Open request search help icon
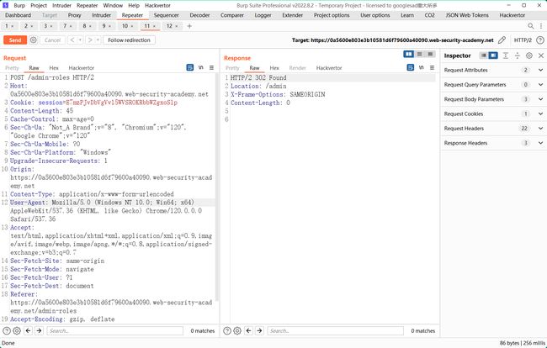 click(x=7, y=330)
